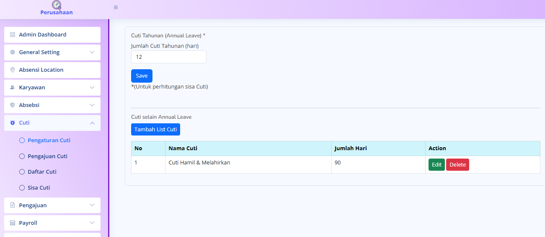The width and height of the screenshot is (545, 237).
Task: Click the Admin Dashboard grid icon
Action: (13, 35)
